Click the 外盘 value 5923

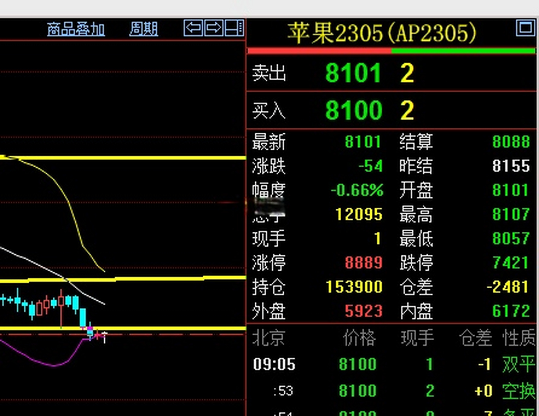(x=364, y=311)
